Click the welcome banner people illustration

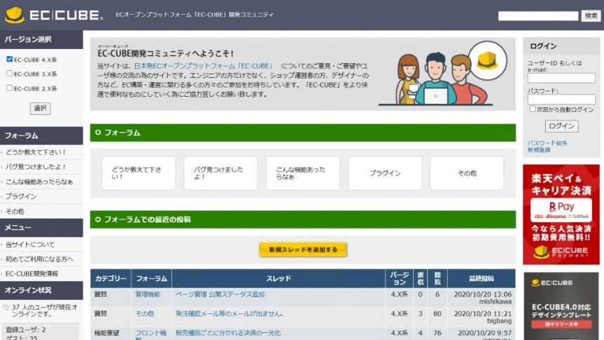click(x=443, y=74)
